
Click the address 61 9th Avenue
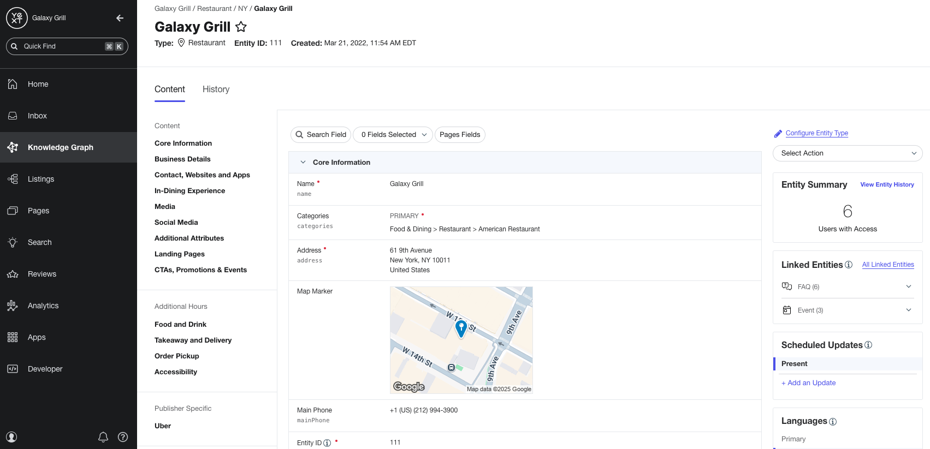click(x=411, y=250)
